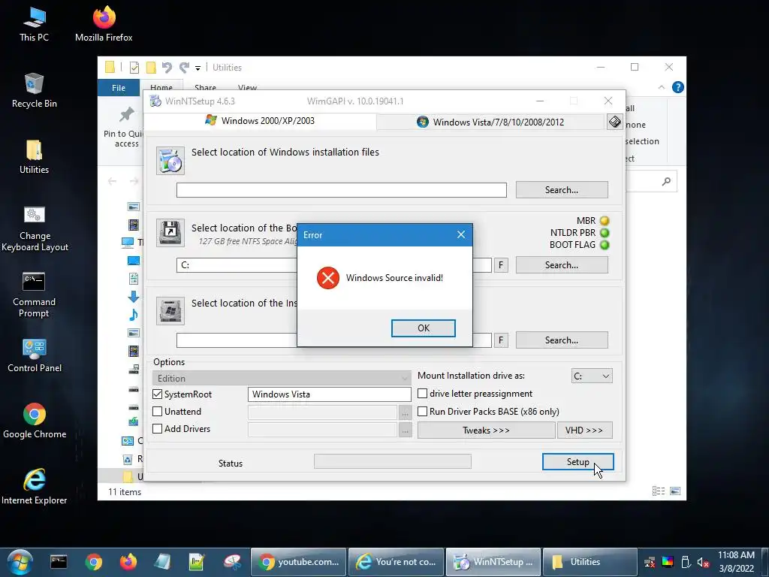Open Google Chrome desktop icon

tap(35, 421)
